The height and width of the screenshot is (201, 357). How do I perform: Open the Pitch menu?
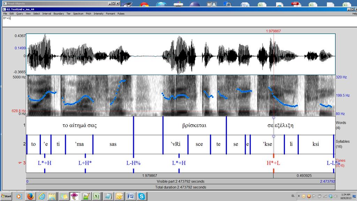(88, 14)
